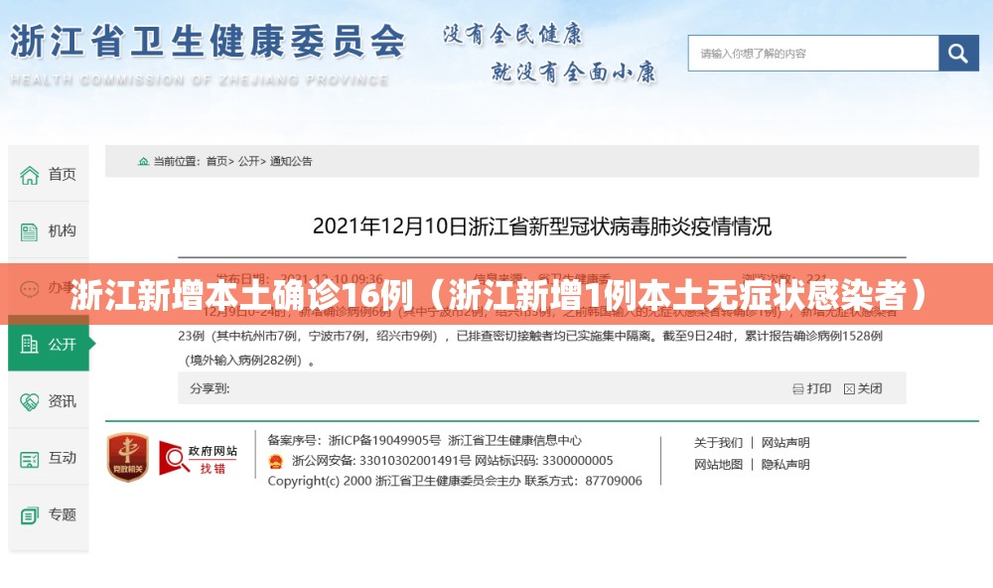Screen dimensions: 993x588
Task: Click the search magnifier button
Action: point(958,54)
